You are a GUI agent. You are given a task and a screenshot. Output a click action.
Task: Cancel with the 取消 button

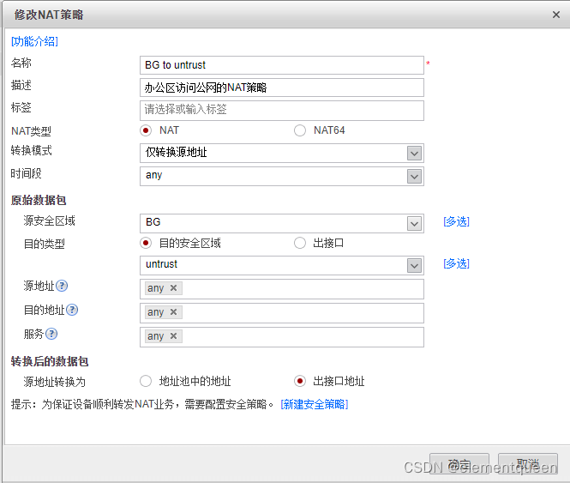528,464
